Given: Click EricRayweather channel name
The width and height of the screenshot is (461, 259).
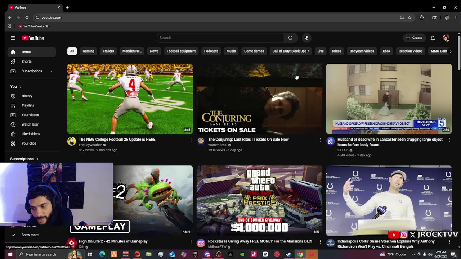Looking at the screenshot, I should click(x=90, y=145).
